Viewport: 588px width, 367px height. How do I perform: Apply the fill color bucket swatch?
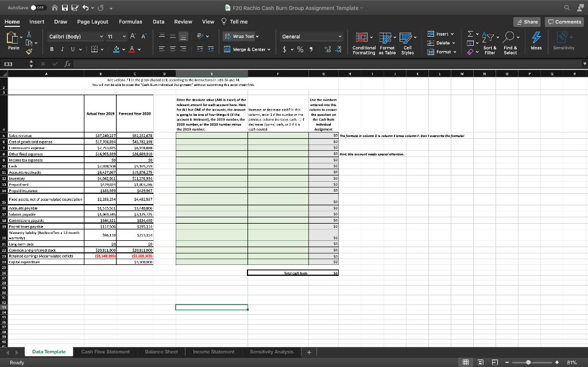(116, 49)
